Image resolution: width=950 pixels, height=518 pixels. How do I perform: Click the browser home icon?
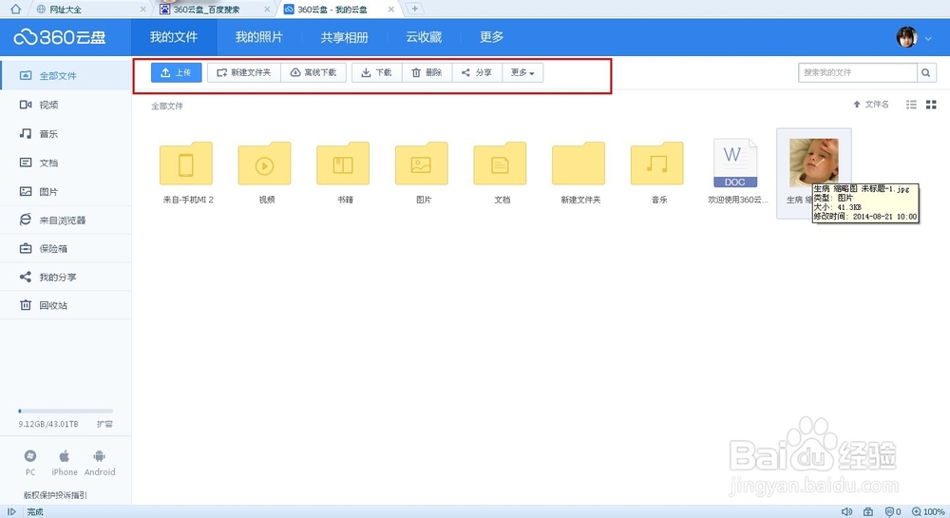pos(16,10)
